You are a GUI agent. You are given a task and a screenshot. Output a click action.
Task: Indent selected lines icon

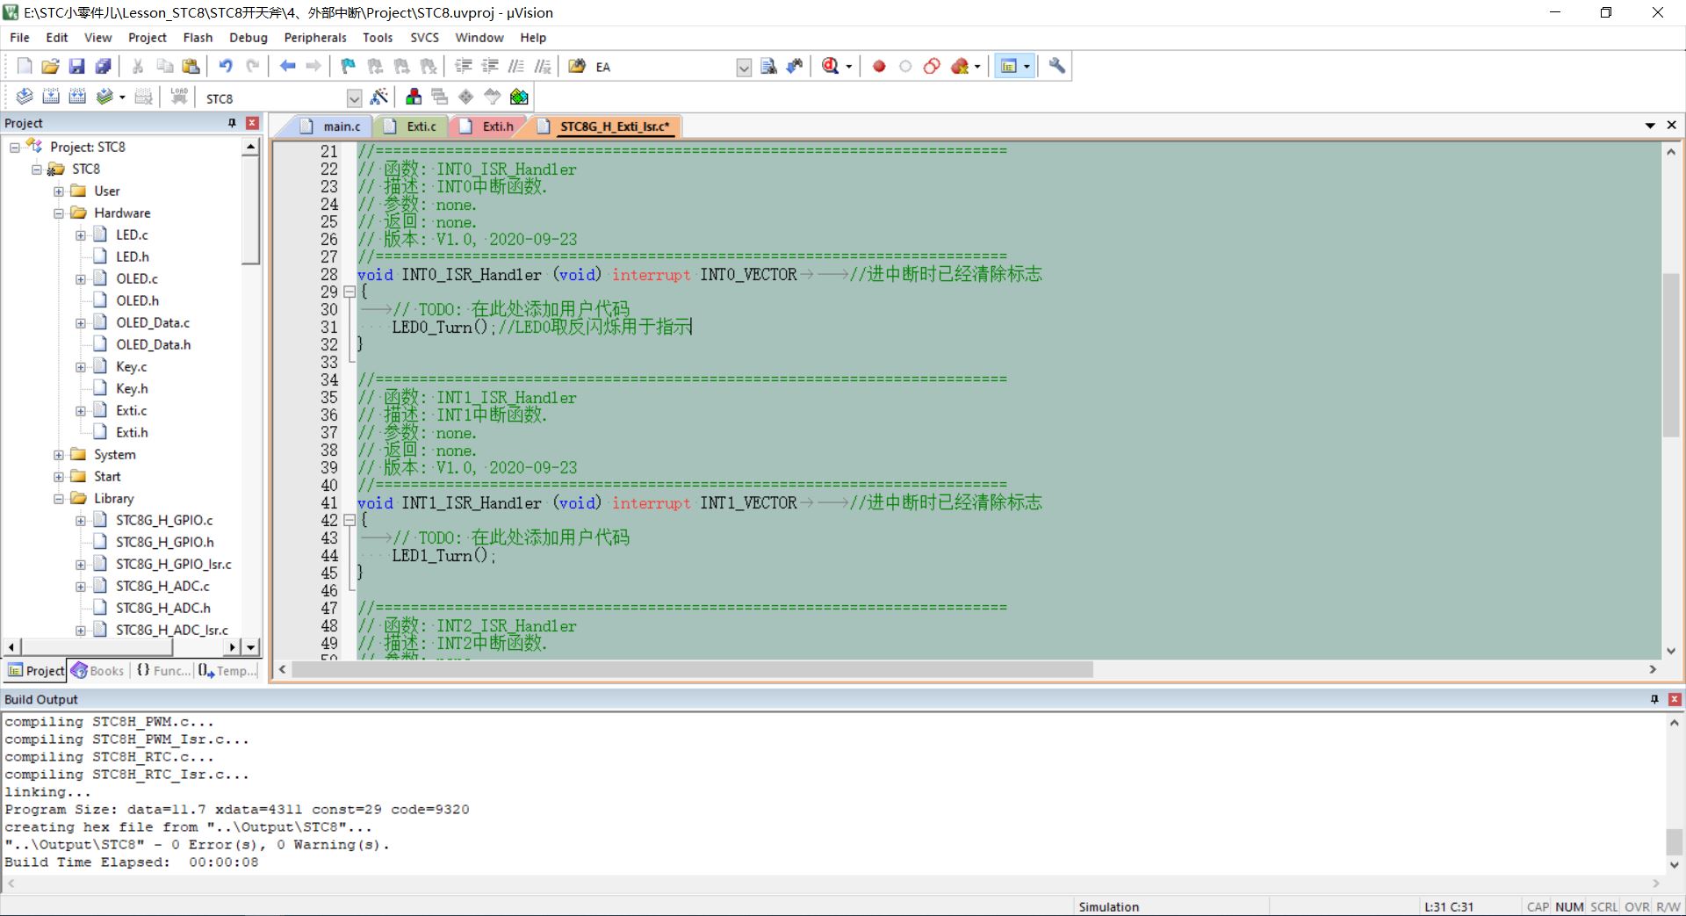point(464,66)
